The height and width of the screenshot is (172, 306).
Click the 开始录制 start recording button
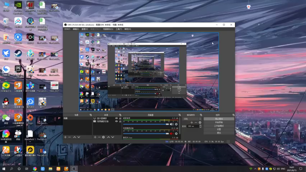tap(219, 122)
